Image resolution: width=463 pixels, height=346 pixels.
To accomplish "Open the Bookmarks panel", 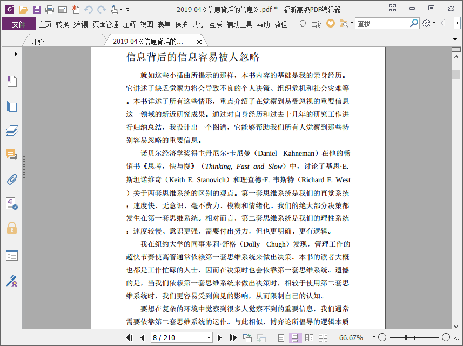I will click(12, 81).
